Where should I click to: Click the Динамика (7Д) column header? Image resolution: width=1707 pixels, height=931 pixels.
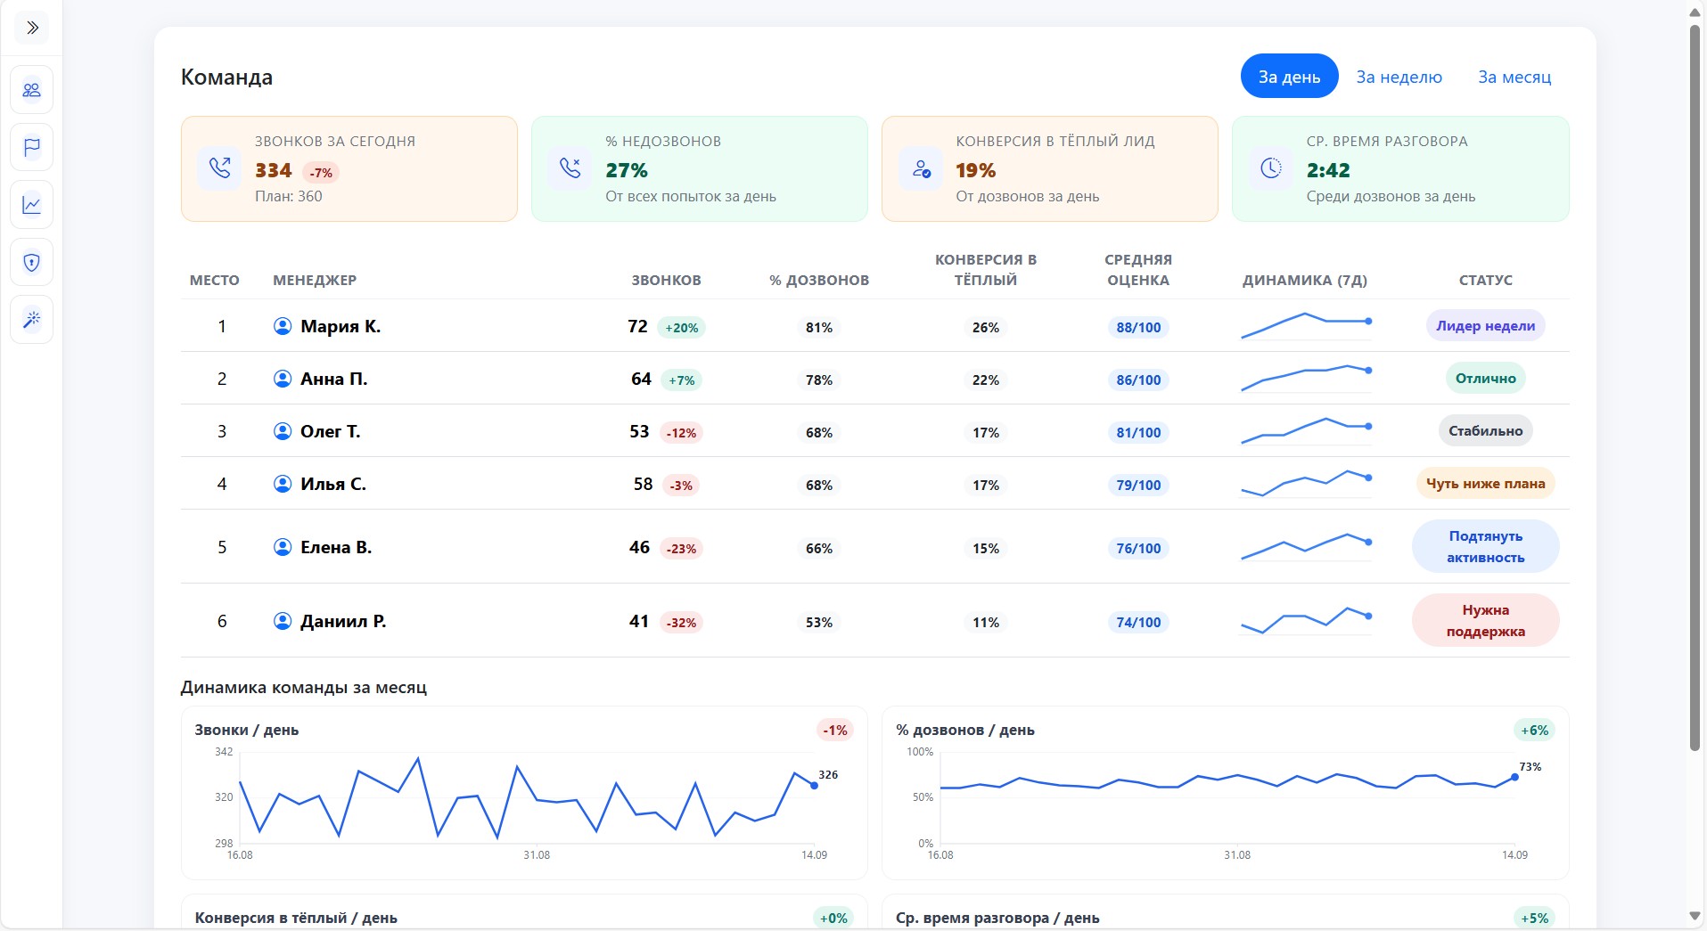pyautogui.click(x=1305, y=280)
